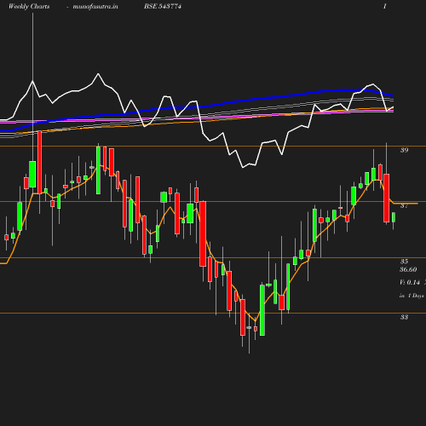The height and width of the screenshot is (426, 426).
Task: Click the 'V: 0.14' volume value
Action: 410,282
